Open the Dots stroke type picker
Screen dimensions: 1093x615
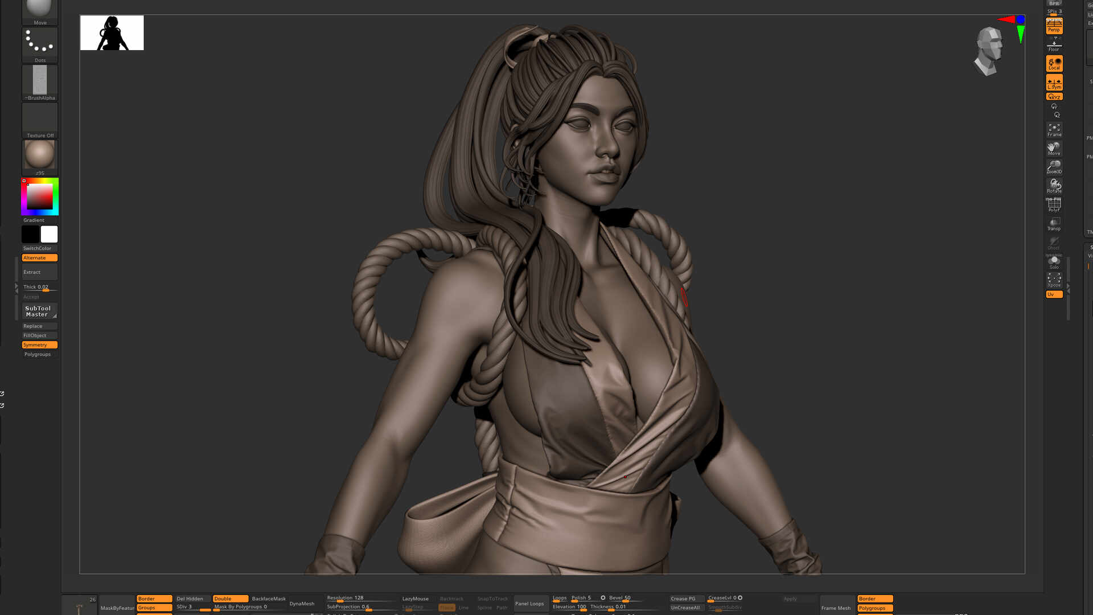(40, 45)
